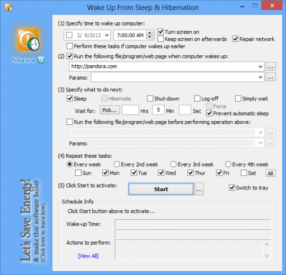Expand the disabled pre-operation file dropdown
Image resolution: width=286 pixels, height=275 pixels.
coord(261,132)
